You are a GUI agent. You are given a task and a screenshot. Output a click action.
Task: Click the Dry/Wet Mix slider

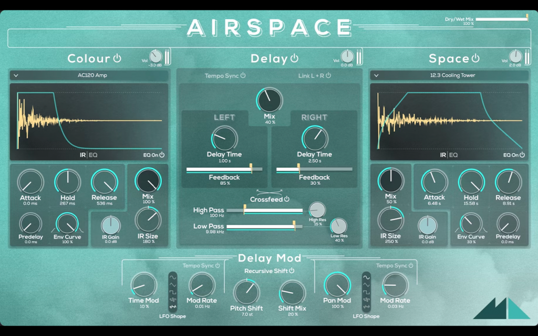point(502,19)
